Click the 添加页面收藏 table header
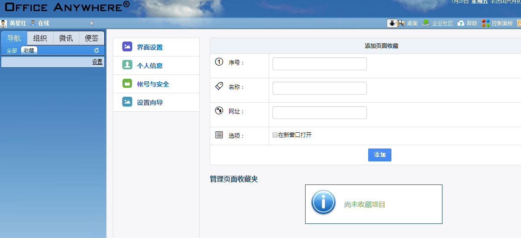The height and width of the screenshot is (238, 521). (382, 46)
